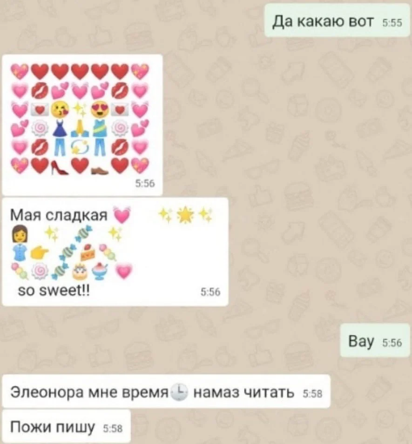Tap the 'Вау' sent message bubble
Viewport: 412px width, 444px height.
tap(375, 341)
